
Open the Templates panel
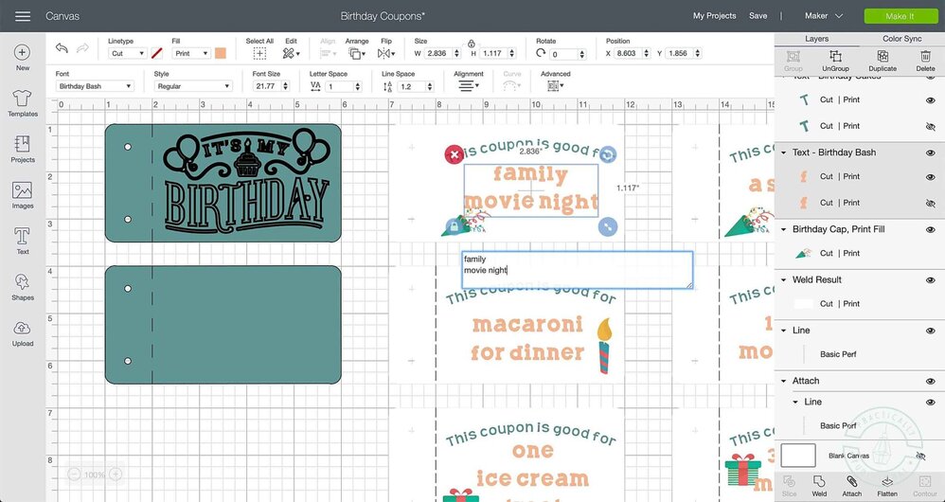pos(23,103)
